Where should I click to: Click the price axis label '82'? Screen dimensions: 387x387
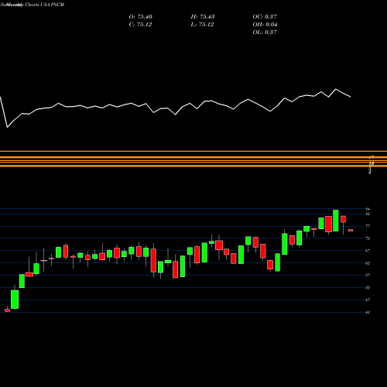click(x=368, y=214)
